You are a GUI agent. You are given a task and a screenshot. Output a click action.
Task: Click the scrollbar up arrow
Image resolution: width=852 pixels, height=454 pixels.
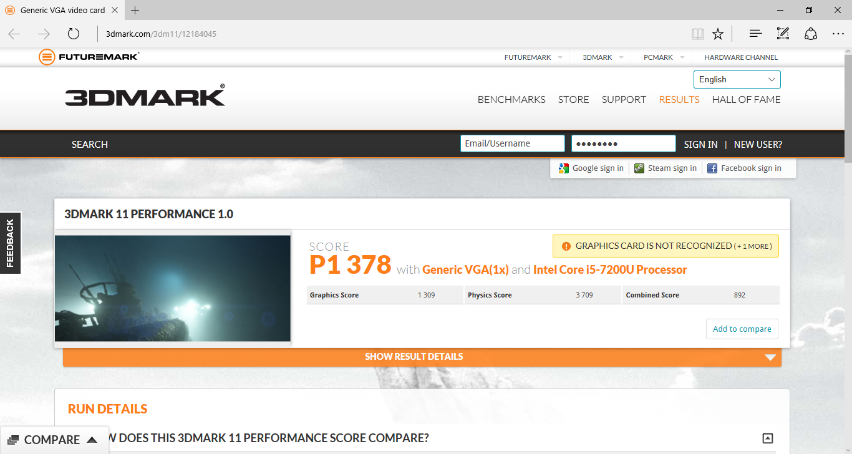(x=848, y=52)
